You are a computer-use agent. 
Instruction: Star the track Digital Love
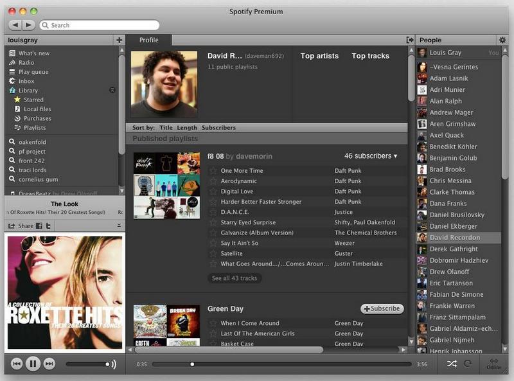(213, 191)
